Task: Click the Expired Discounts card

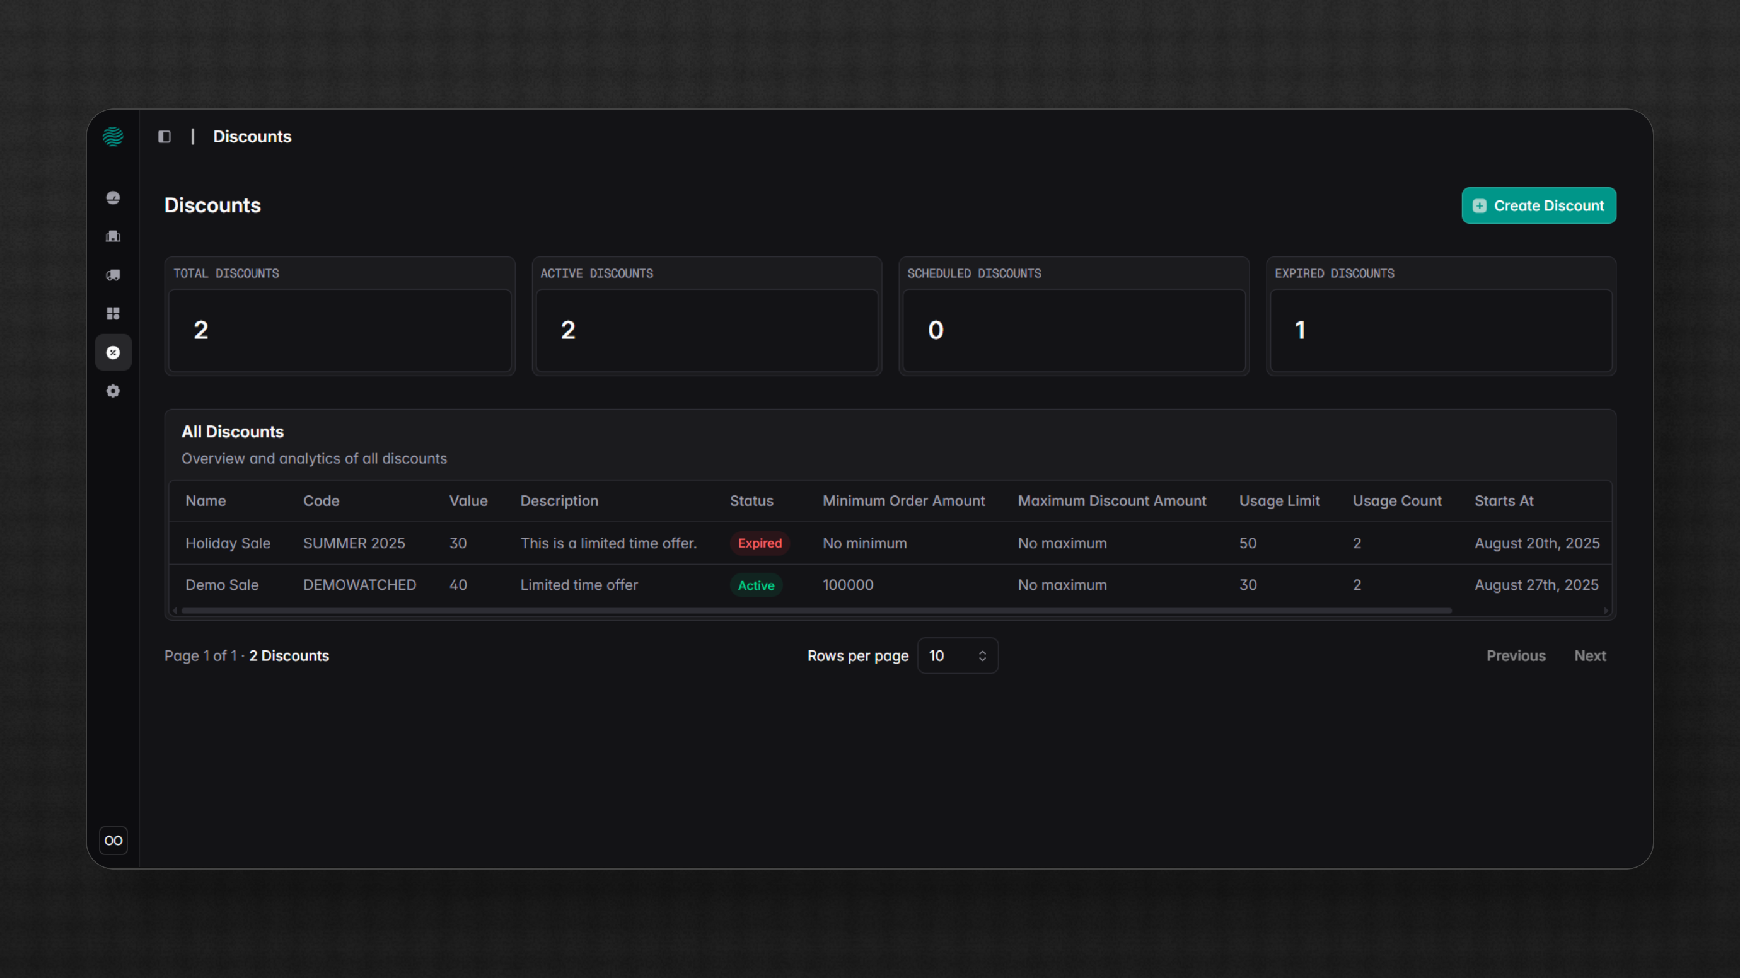Action: point(1441,316)
